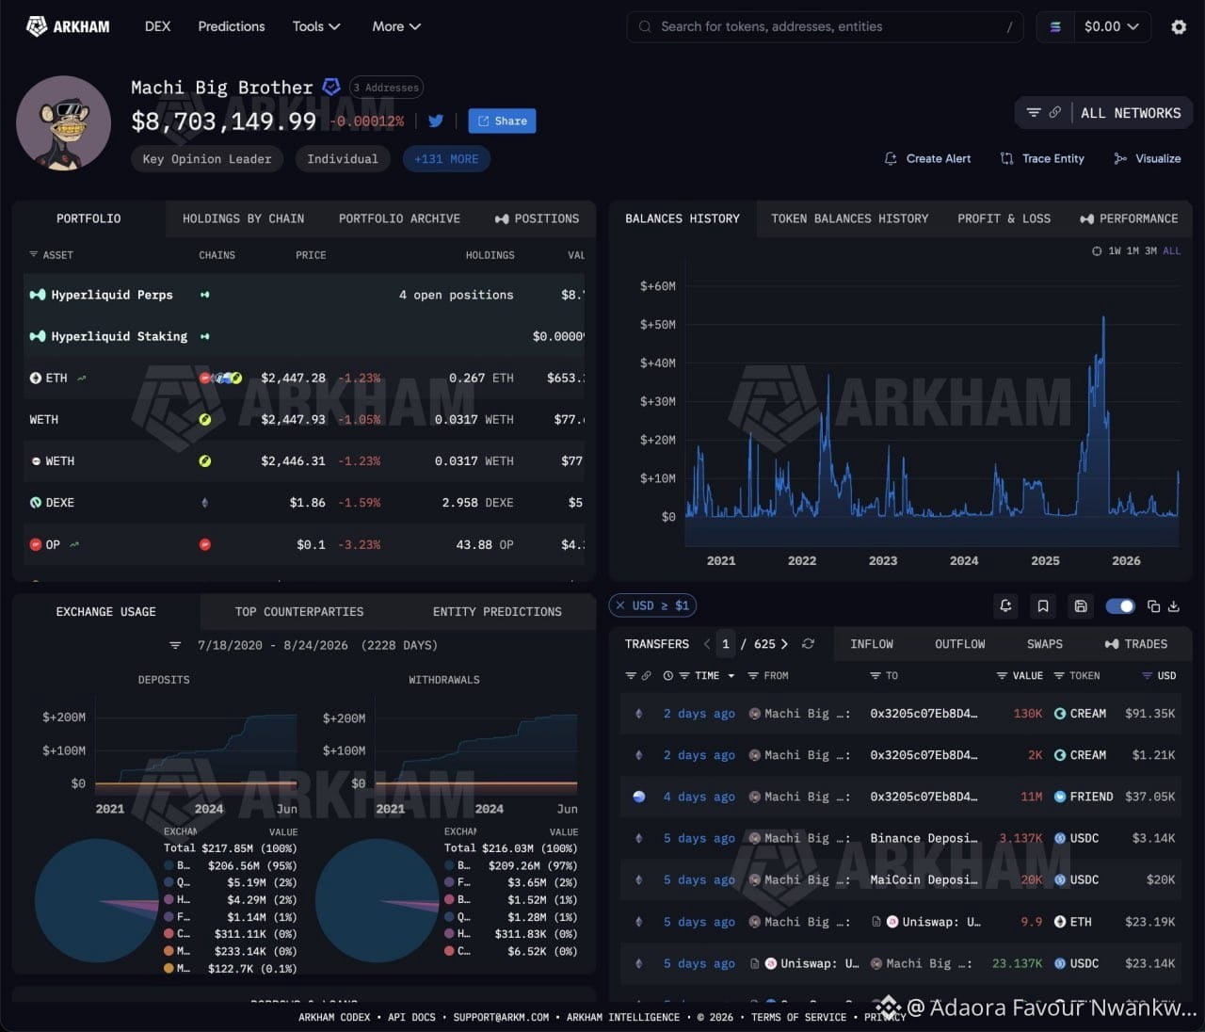Click the Machi Big Brother avatar image
The image size is (1205, 1032).
(63, 123)
